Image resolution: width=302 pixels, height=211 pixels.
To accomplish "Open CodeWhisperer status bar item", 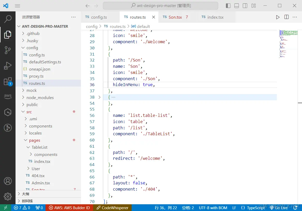I will click(112, 208).
